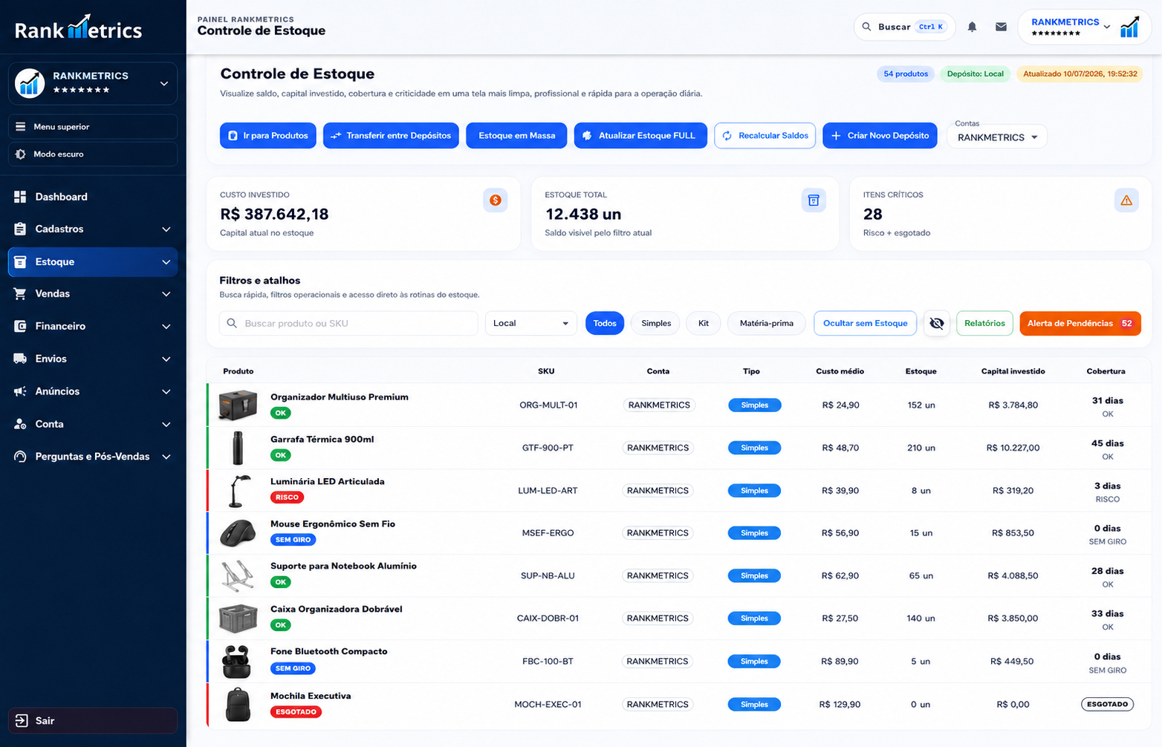Select the Todos filter chip
The width and height of the screenshot is (1162, 747).
pos(605,323)
